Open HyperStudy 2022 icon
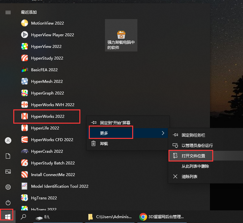 [x=25, y=58]
